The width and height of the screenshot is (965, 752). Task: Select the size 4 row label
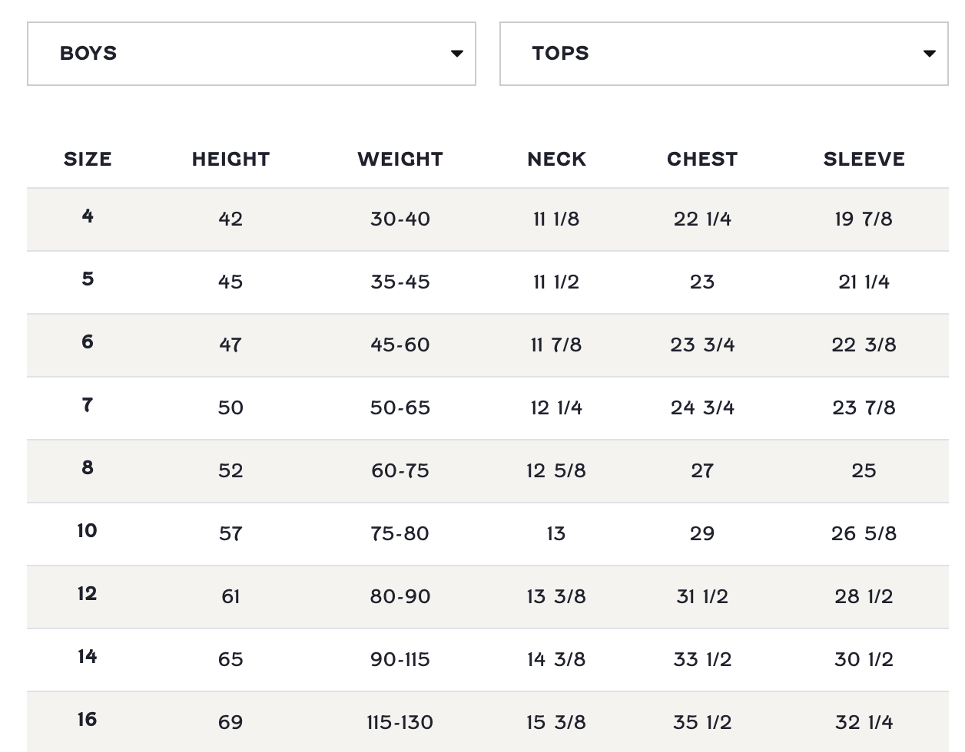pyautogui.click(x=88, y=216)
